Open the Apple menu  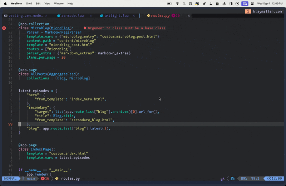[5, 4]
